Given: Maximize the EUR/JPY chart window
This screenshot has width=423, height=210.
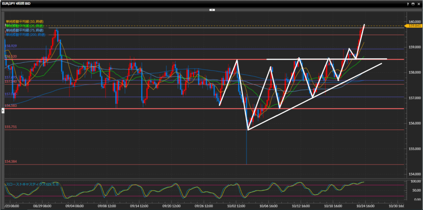Looking at the screenshot, I should [413, 3].
